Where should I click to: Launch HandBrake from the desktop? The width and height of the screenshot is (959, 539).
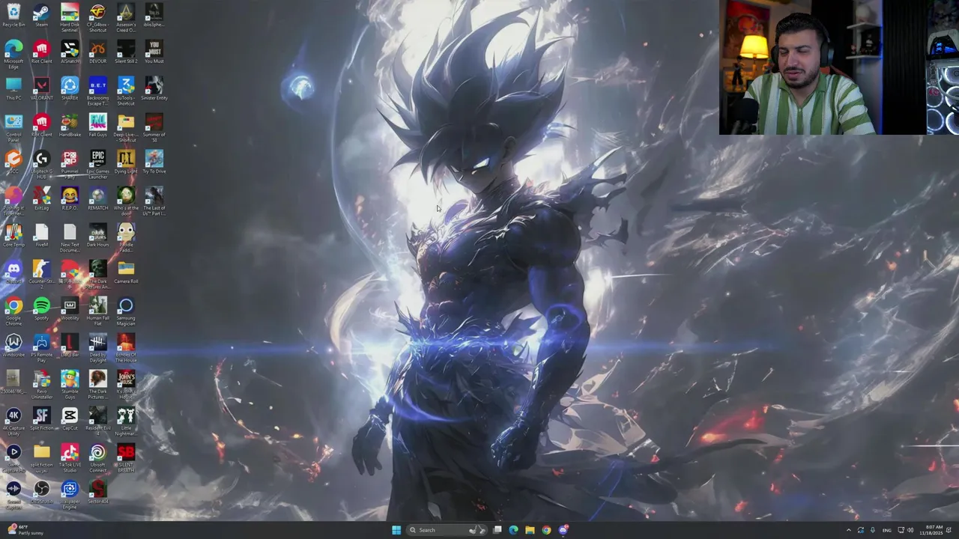pyautogui.click(x=70, y=125)
